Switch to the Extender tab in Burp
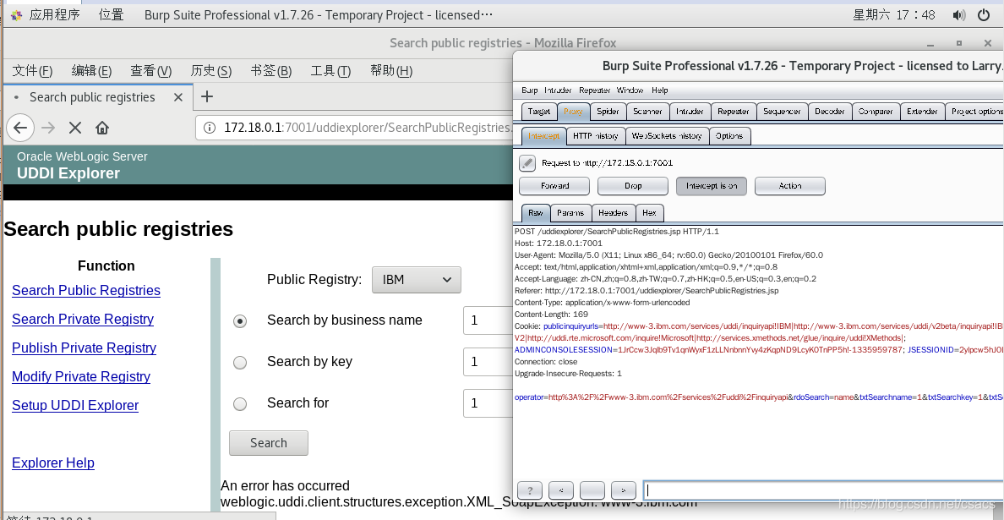1004x520 pixels. click(x=923, y=112)
